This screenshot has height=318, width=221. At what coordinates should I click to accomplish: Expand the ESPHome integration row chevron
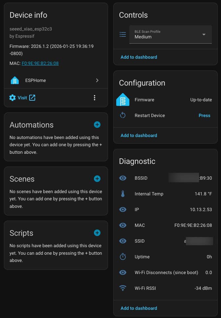(x=97, y=80)
